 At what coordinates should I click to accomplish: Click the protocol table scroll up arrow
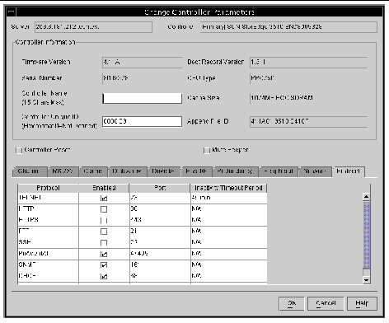pyautogui.click(x=367, y=196)
